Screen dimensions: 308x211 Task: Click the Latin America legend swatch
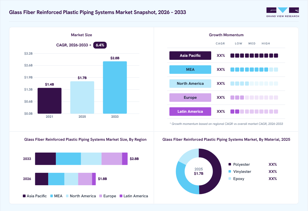click(x=121, y=196)
